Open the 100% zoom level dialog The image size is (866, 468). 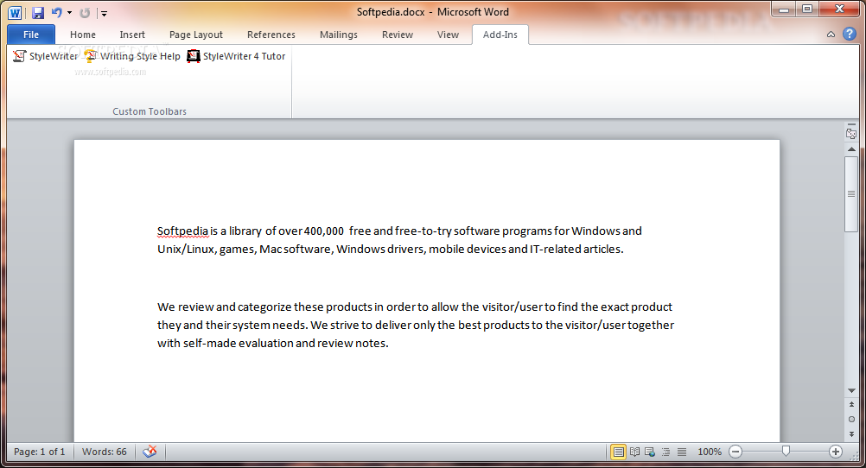(710, 452)
